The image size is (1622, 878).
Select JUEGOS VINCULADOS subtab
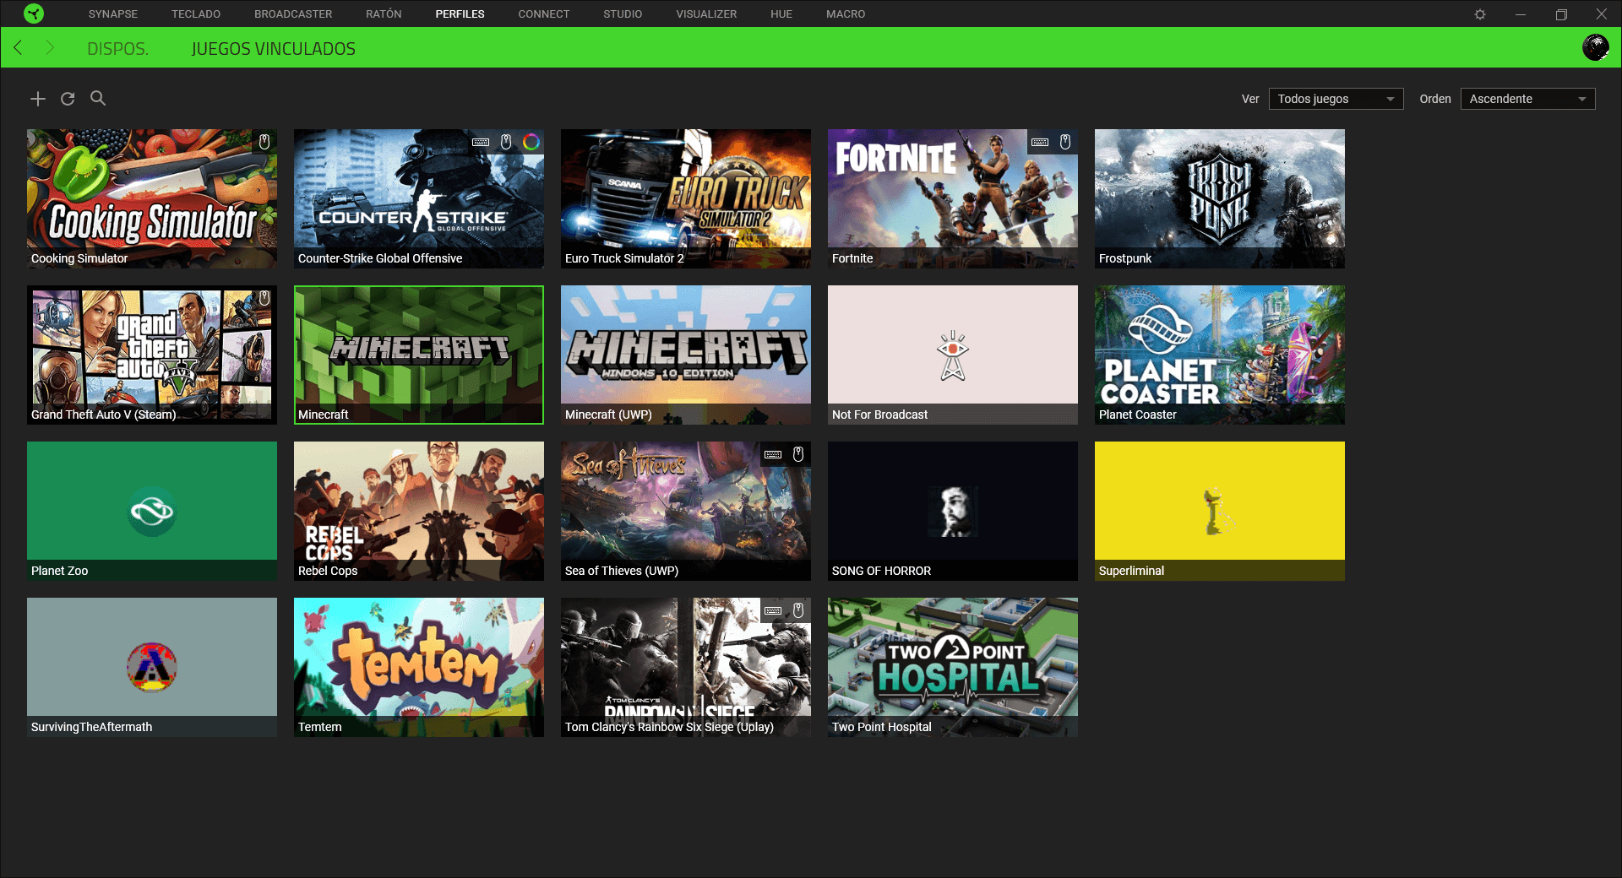click(274, 49)
